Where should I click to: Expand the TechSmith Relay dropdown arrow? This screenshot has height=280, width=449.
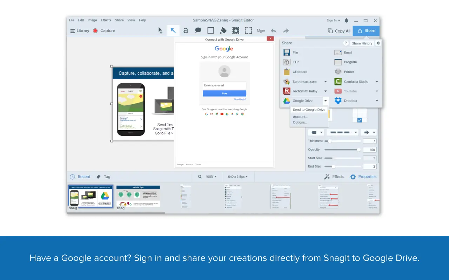[x=326, y=91]
